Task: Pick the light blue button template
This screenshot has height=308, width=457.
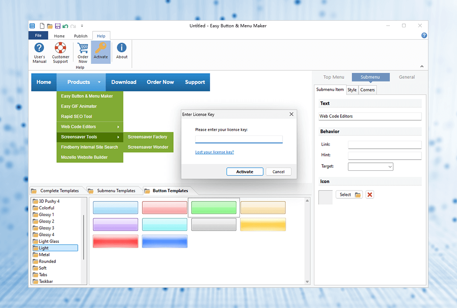Action: 116,208
